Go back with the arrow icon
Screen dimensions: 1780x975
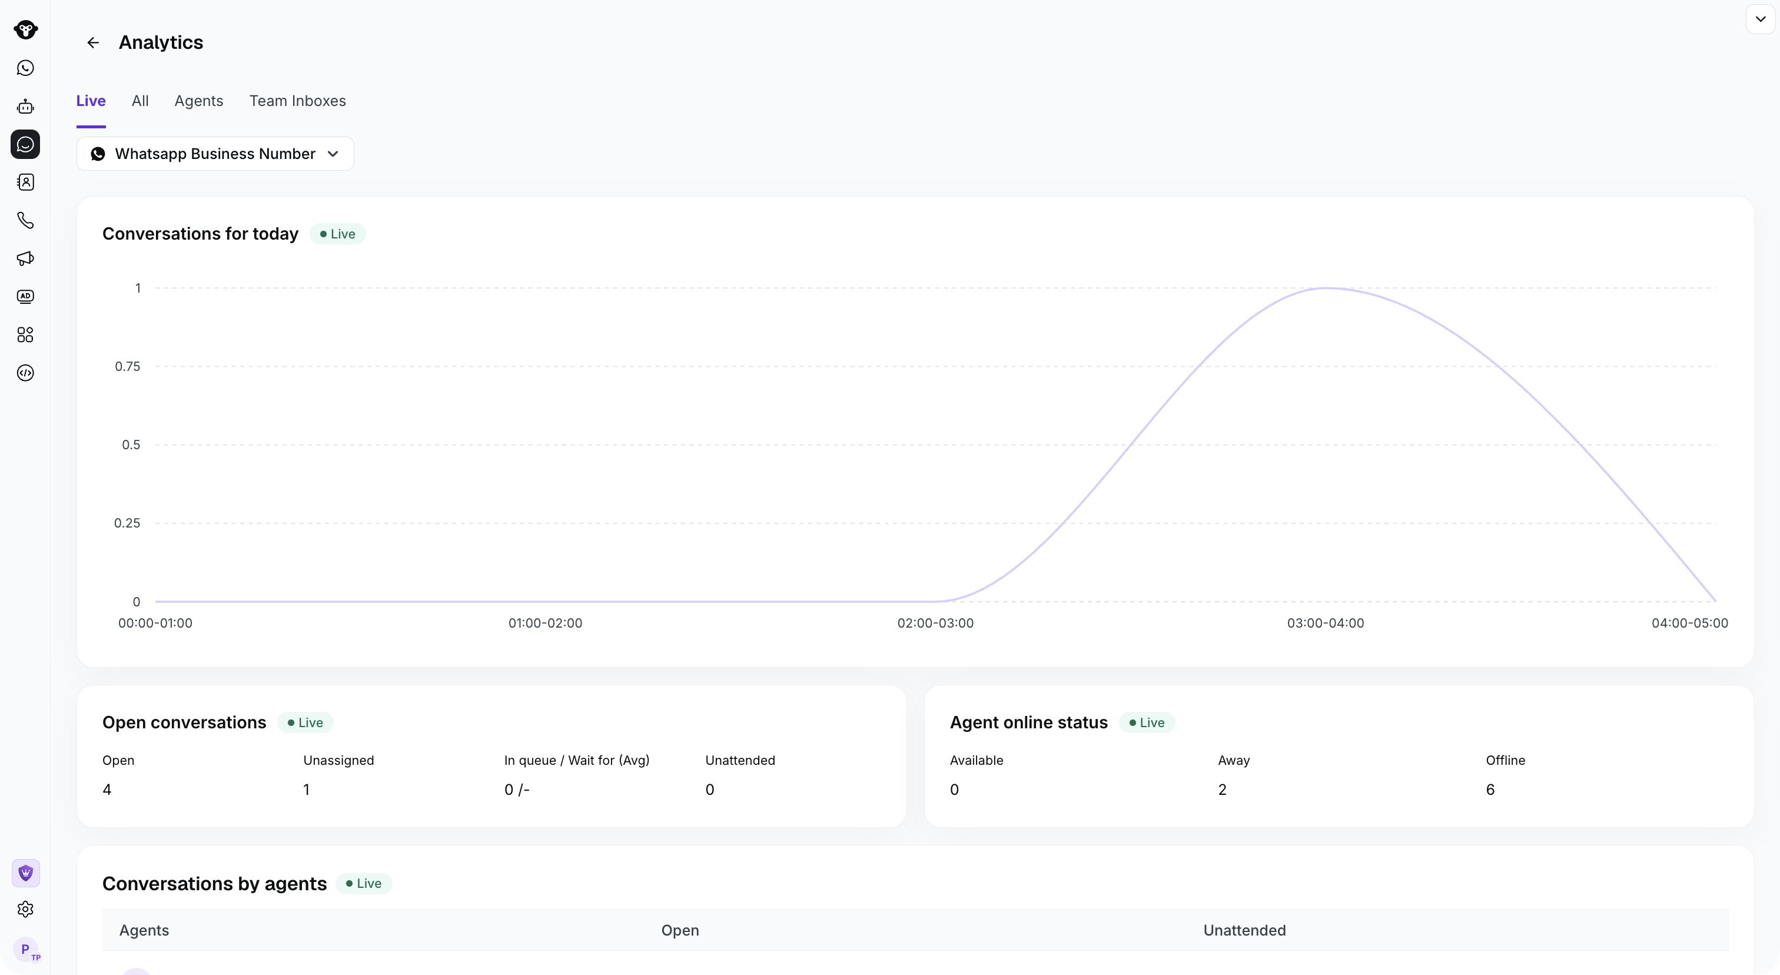point(92,43)
